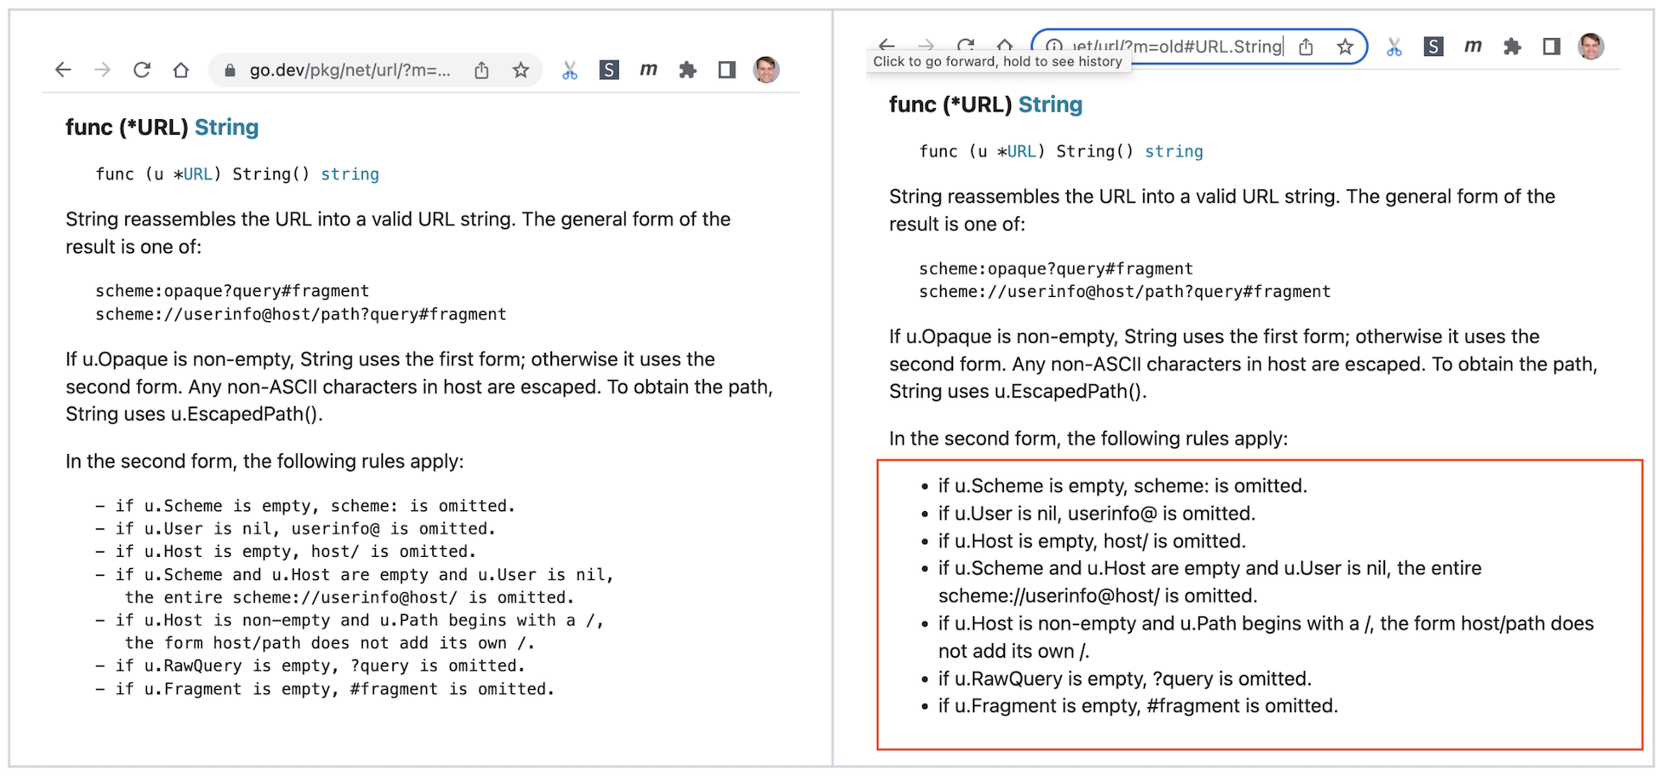Toggle side panel in left browser
Screen dimensions: 1659x777
[x=727, y=70]
